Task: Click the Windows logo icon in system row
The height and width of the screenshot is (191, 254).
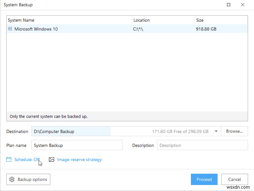Action: [10, 29]
